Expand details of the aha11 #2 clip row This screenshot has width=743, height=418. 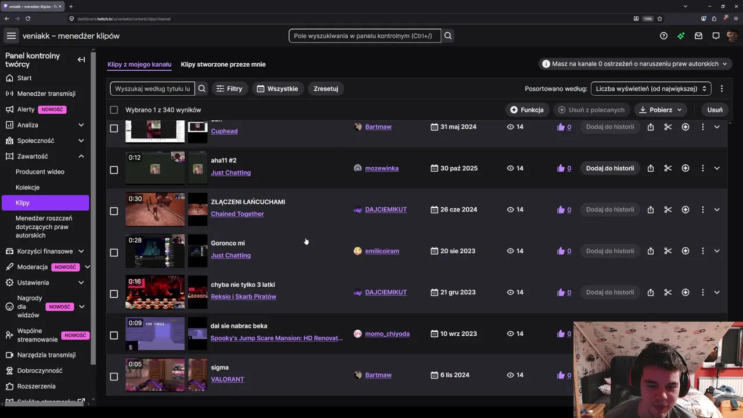click(x=717, y=168)
